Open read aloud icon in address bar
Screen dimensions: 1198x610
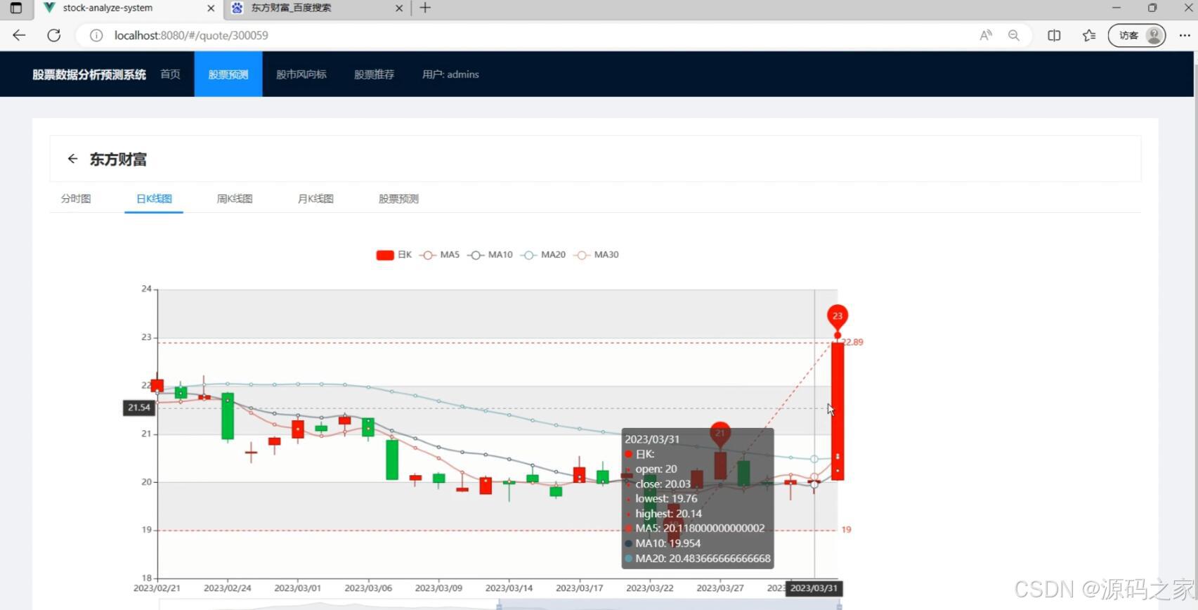coord(986,35)
